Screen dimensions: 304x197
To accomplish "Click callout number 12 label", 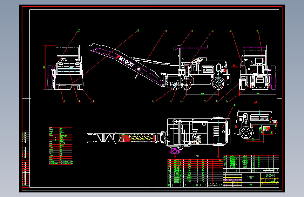I will point(230,30).
